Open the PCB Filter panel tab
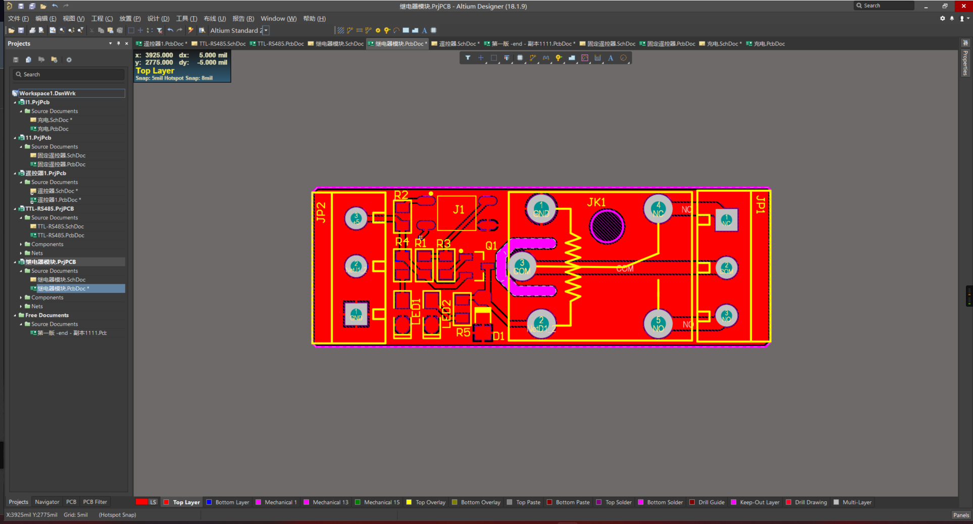Image resolution: width=973 pixels, height=524 pixels. [x=95, y=502]
